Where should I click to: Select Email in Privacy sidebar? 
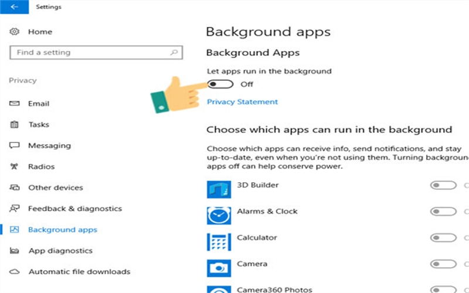pos(39,104)
